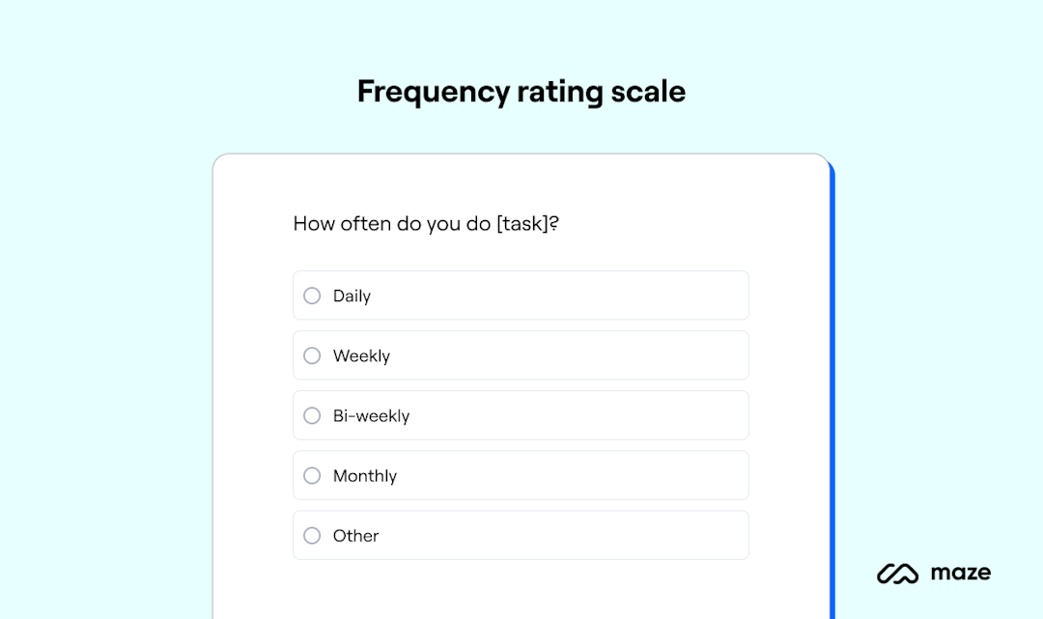Click the Frequency rating scale heading
The width and height of the screenshot is (1043, 619).
point(521,91)
